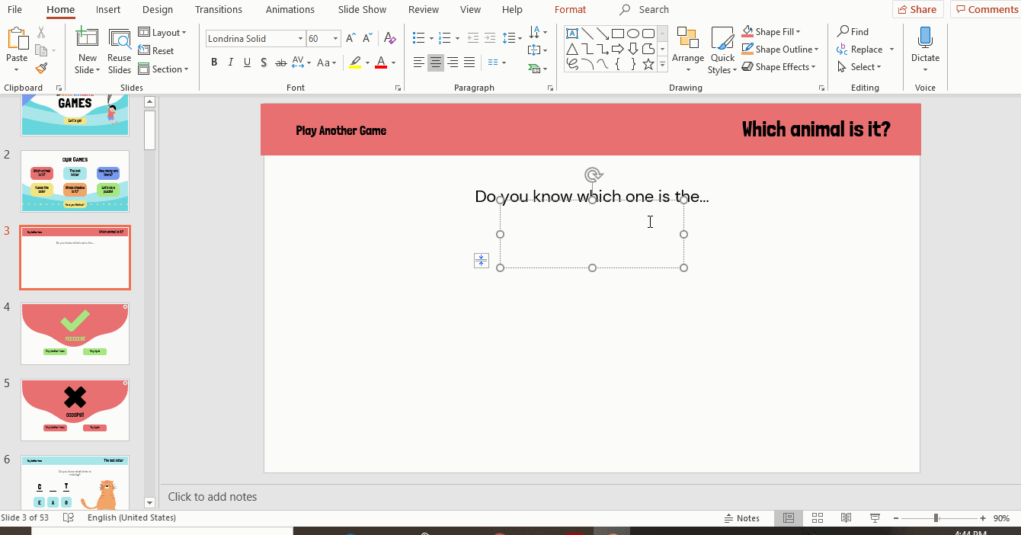Screen dimensions: 1021x535
Task: Enable center text alignment
Action: pyautogui.click(x=435, y=62)
